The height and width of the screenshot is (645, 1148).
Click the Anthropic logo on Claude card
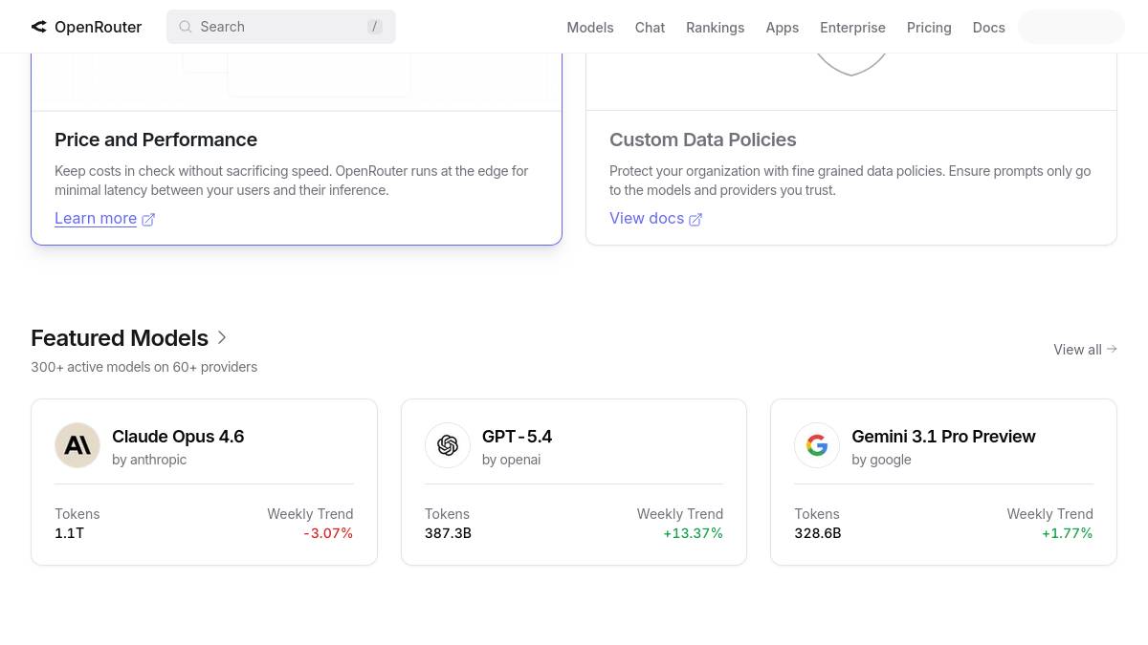point(77,445)
